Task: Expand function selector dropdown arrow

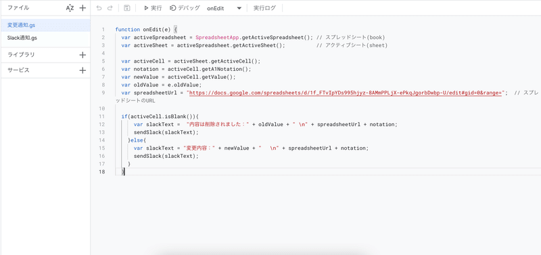Action: pos(239,9)
